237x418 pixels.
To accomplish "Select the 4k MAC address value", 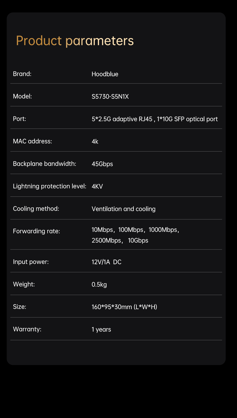I will coord(95,141).
